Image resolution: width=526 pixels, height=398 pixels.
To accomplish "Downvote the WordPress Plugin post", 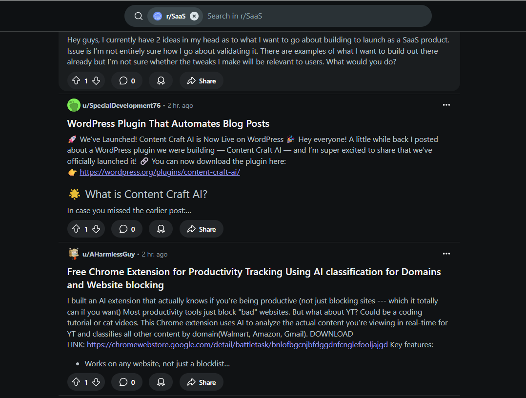I will 96,229.
